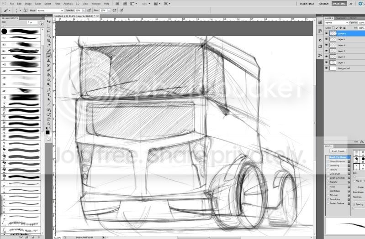
Task: Open the Brush Preset picker arrow
Action: [x=20, y=10]
